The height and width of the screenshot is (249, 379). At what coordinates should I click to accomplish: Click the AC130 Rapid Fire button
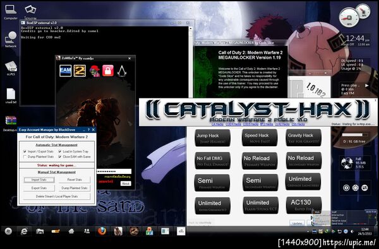[304, 205]
